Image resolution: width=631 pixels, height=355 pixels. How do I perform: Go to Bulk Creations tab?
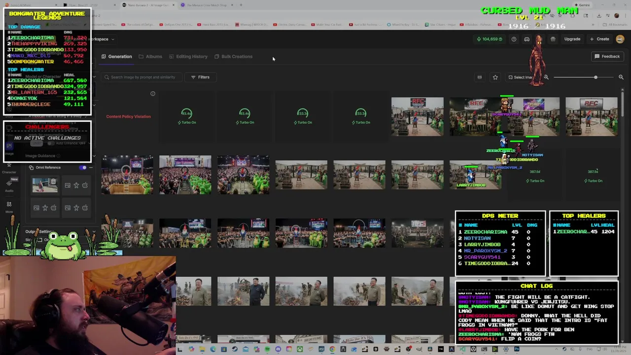point(233,56)
